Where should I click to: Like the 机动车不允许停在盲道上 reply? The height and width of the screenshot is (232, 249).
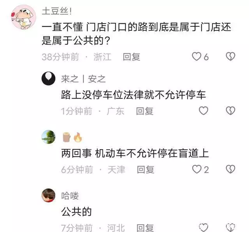197,169
